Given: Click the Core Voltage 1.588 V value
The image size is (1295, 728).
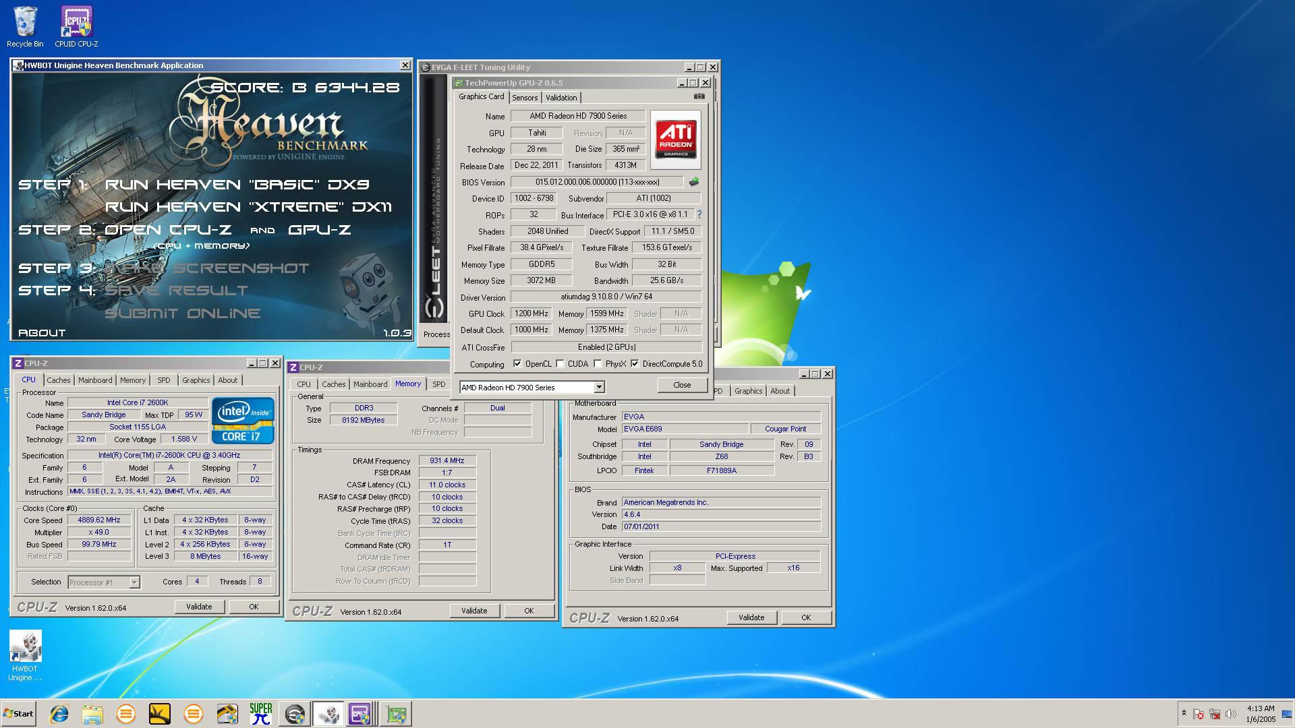Looking at the screenshot, I should (184, 439).
